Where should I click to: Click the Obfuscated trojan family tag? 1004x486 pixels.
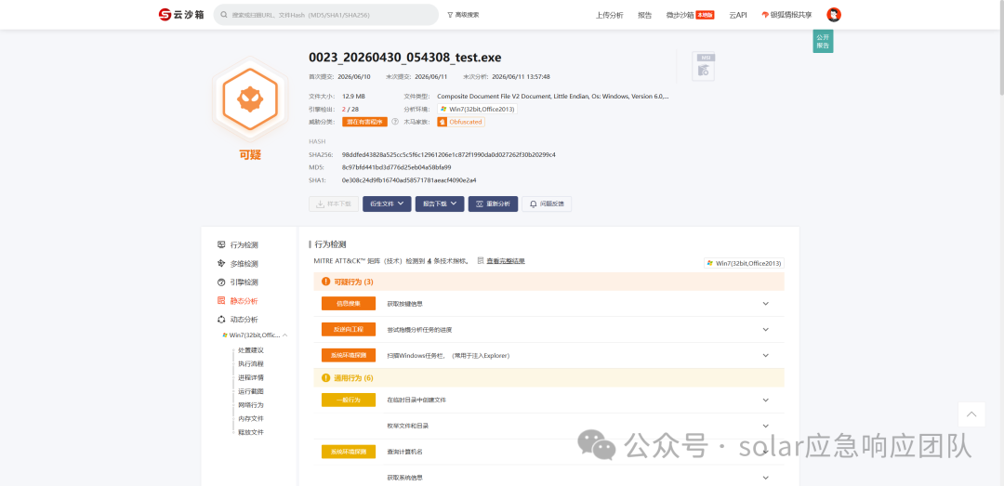tap(461, 122)
